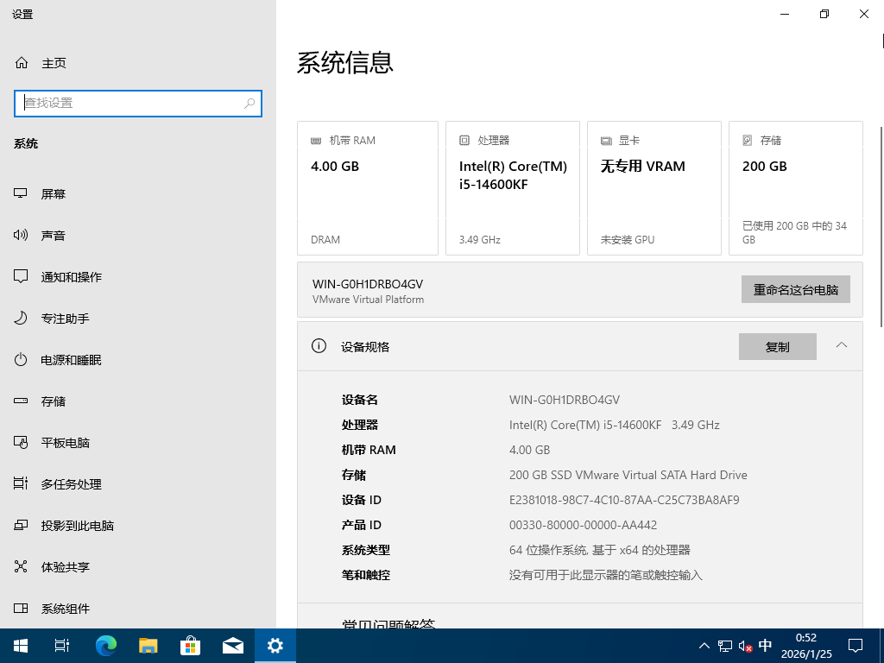Click the 复制 button to copy specs
The height and width of the screenshot is (663, 884).
click(777, 346)
